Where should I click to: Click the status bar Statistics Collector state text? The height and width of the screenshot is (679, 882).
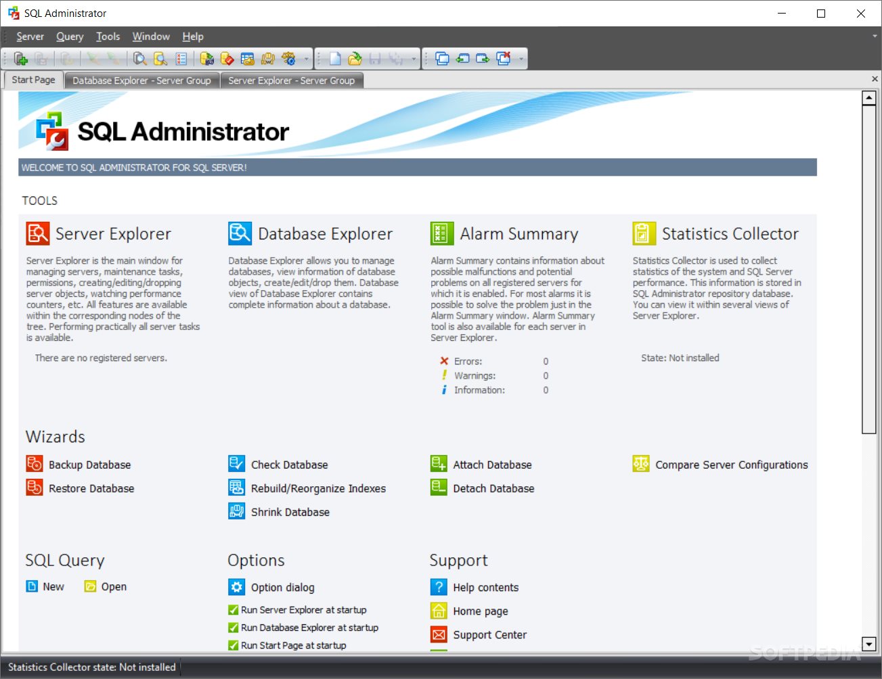pyautogui.click(x=91, y=667)
